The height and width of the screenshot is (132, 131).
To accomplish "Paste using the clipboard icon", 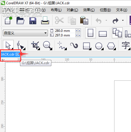I will click(x=84, y=20).
